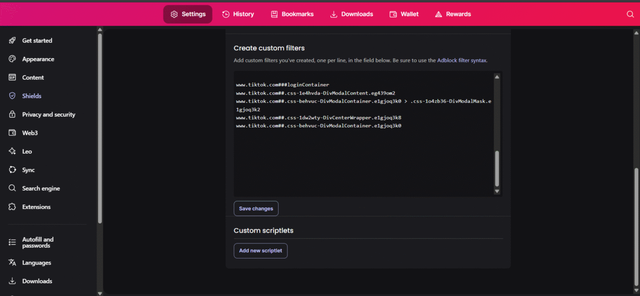Open the Wallet tab in the top bar
The image size is (640, 296).
(404, 14)
